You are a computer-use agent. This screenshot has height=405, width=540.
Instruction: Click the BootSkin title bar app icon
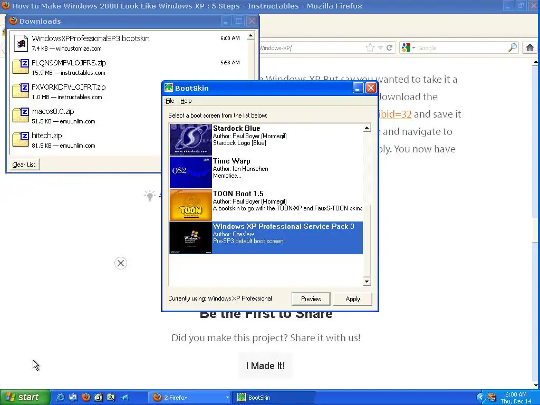click(169, 88)
